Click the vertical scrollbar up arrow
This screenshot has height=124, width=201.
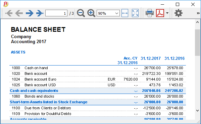coord(197,22)
